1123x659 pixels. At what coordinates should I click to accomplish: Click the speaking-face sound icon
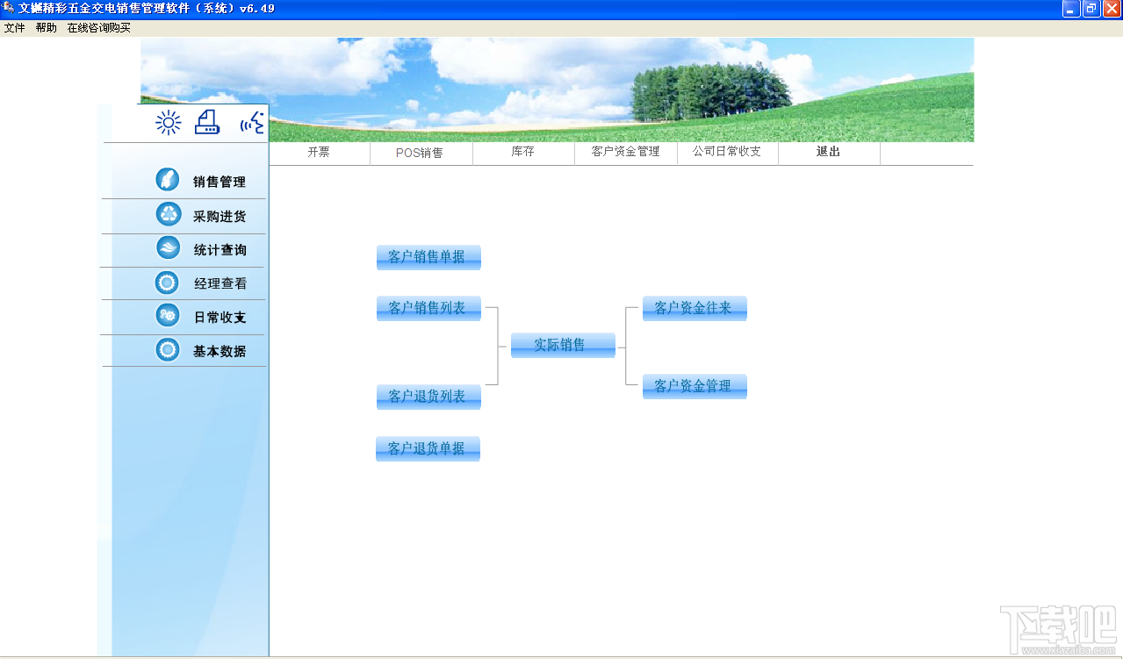pos(252,123)
